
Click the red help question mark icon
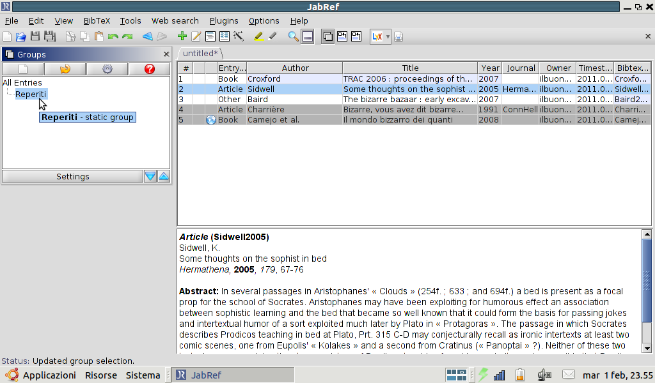tap(150, 69)
